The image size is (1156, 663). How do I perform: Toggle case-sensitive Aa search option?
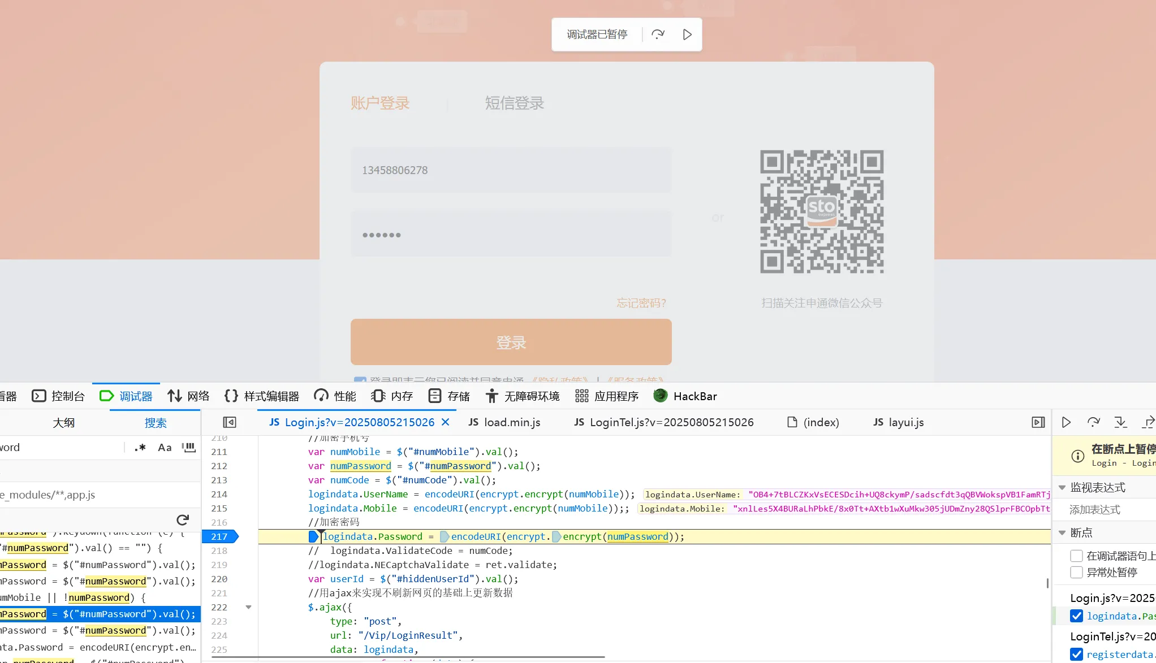coord(165,448)
